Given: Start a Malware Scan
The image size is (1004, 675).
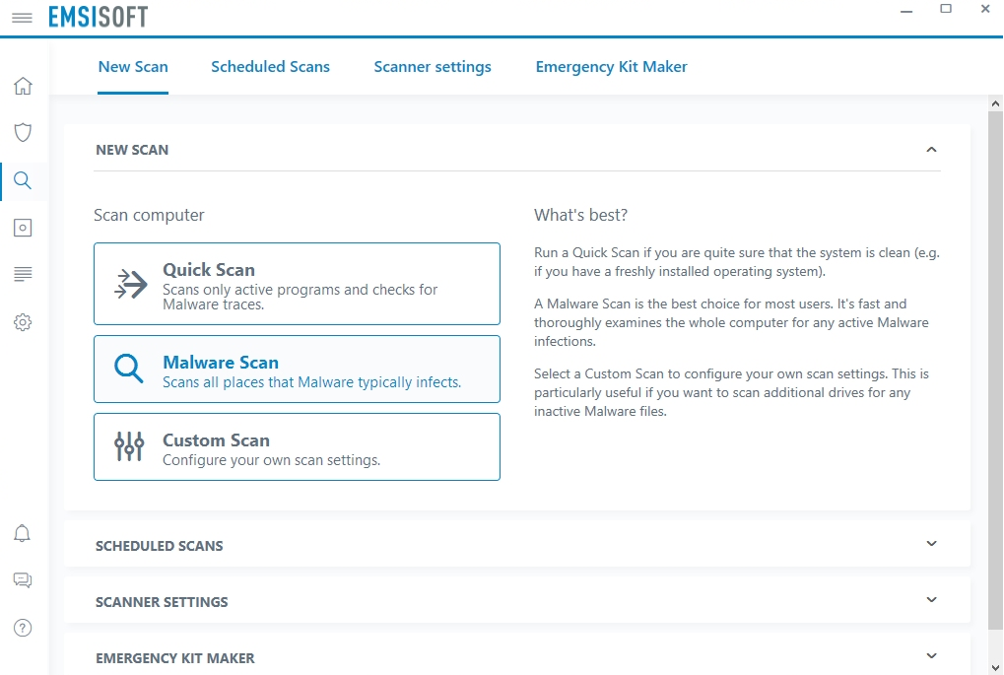Looking at the screenshot, I should click(297, 369).
